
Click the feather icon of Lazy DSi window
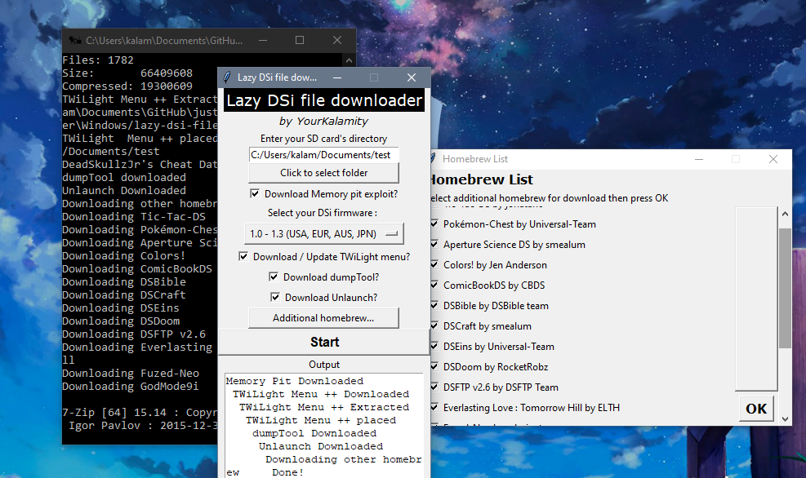[x=227, y=77]
